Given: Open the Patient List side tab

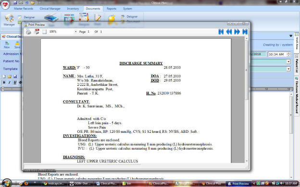Looking at the screenshot, I should point(297,65).
